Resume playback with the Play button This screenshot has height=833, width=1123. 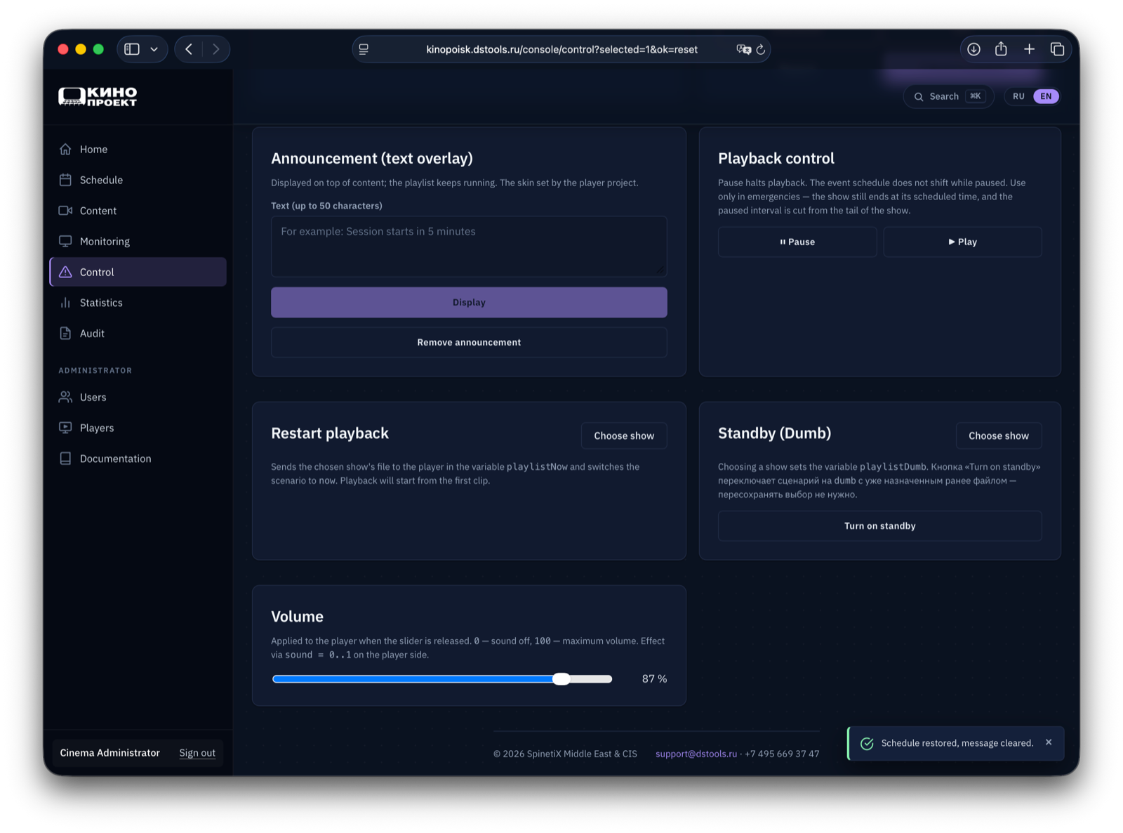[962, 242]
